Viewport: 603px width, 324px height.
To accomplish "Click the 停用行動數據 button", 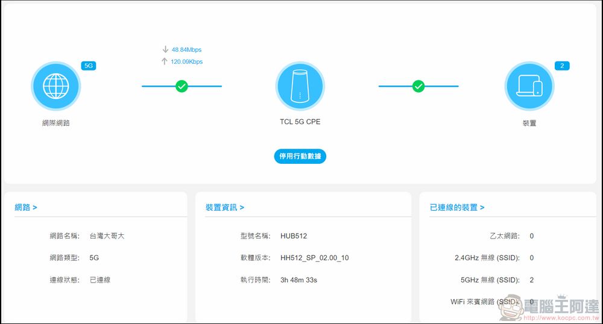I will (x=300, y=156).
